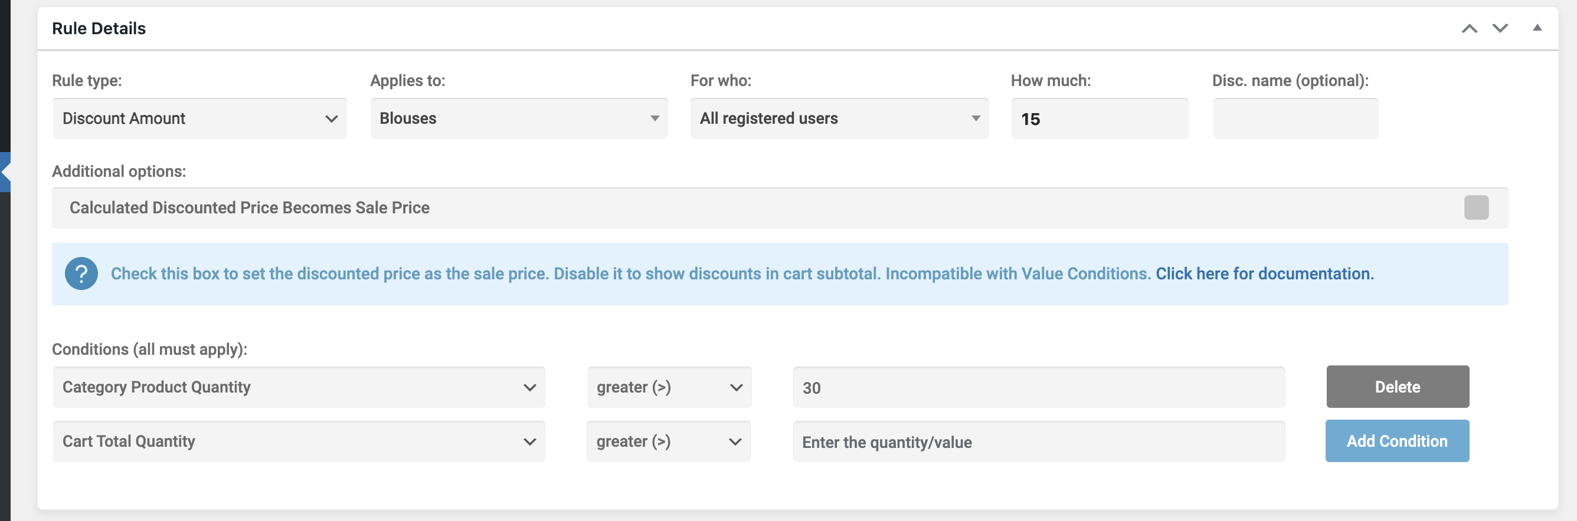1577x521 pixels.
Task: Enable Calculated Discounted Price Becomes Sale Price checkbox
Action: click(x=1476, y=207)
